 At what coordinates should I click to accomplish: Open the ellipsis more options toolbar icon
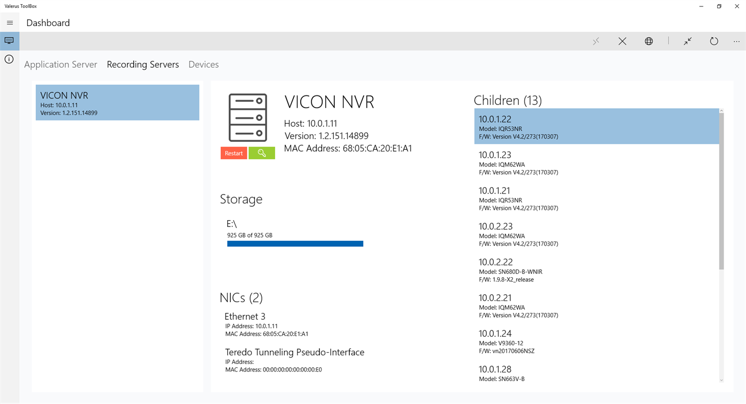[x=736, y=41]
